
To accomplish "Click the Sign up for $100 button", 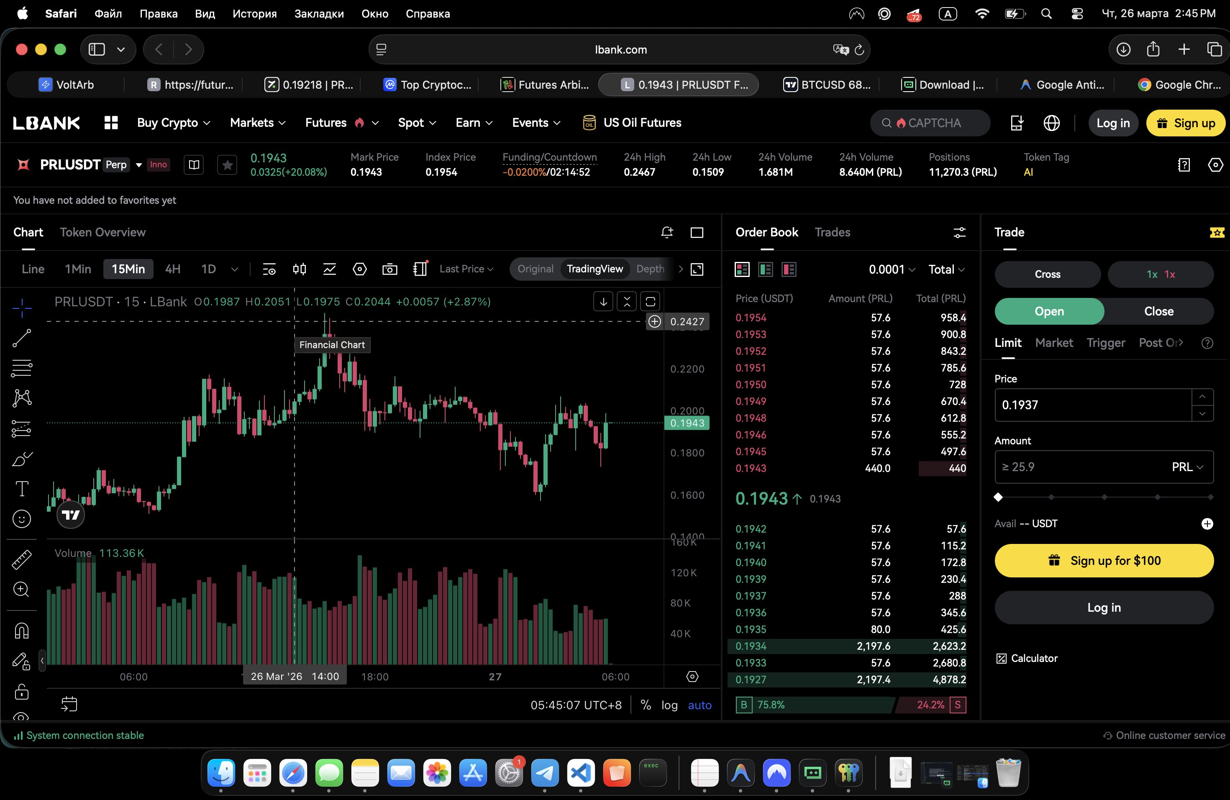I will click(x=1104, y=561).
